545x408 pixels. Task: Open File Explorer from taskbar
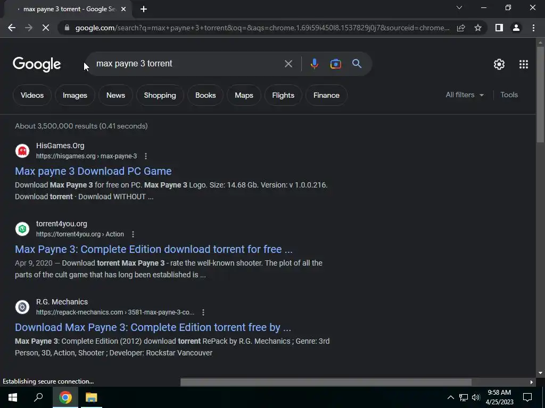(x=92, y=397)
